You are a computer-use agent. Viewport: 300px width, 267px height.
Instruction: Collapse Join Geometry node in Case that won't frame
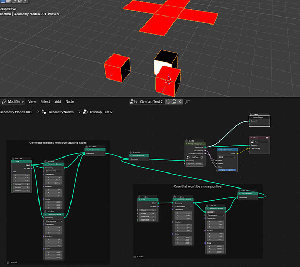[239, 193]
